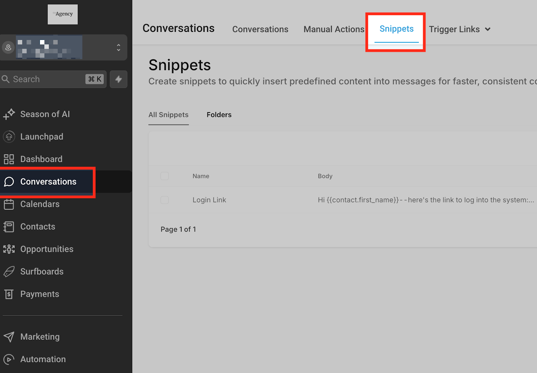This screenshot has width=537, height=373.
Task: Switch to the Folders tab
Action: 219,114
